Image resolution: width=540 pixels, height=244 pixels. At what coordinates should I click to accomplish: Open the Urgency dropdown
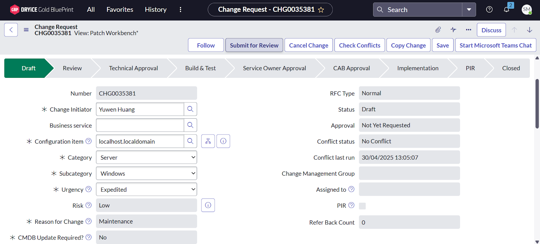pos(146,189)
